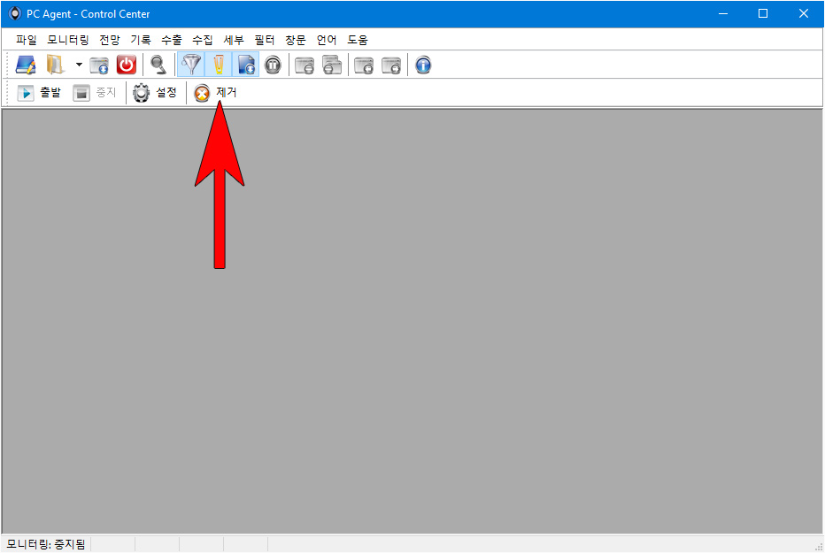Image resolution: width=825 pixels, height=553 pixels.
Task: Click the window with left arrow icon
Action: click(x=364, y=65)
